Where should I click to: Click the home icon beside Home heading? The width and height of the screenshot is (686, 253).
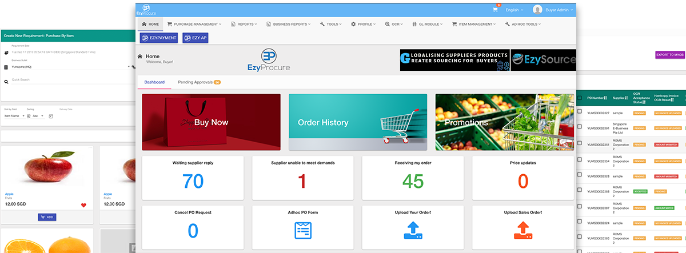pyautogui.click(x=140, y=57)
